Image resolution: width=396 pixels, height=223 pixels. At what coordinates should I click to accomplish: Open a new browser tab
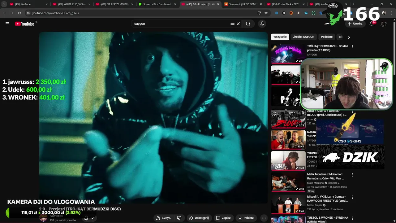[x=354, y=4]
